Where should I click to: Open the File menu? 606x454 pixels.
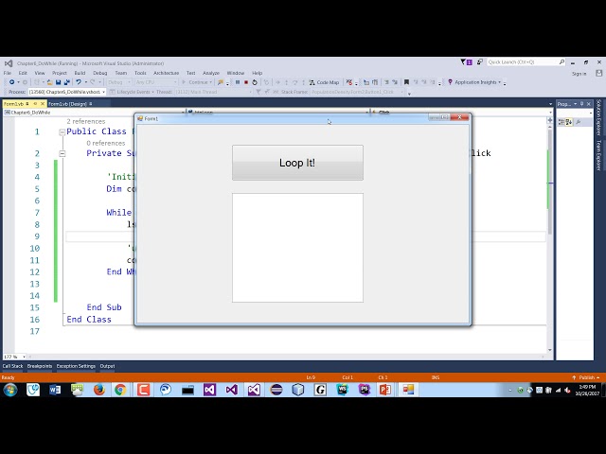click(x=8, y=73)
